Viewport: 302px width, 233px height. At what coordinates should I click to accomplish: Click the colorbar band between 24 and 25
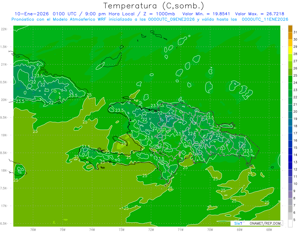click(x=290, y=79)
